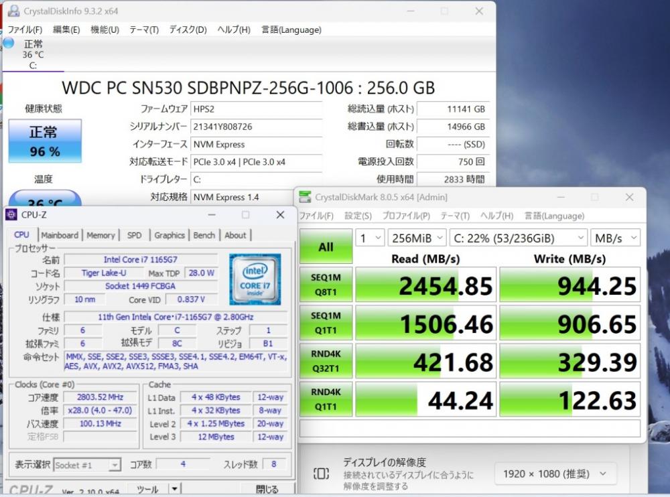Image resolution: width=670 pixels, height=497 pixels.
Task: Click the WDC PC SN530 disk model title
Action: point(249,88)
